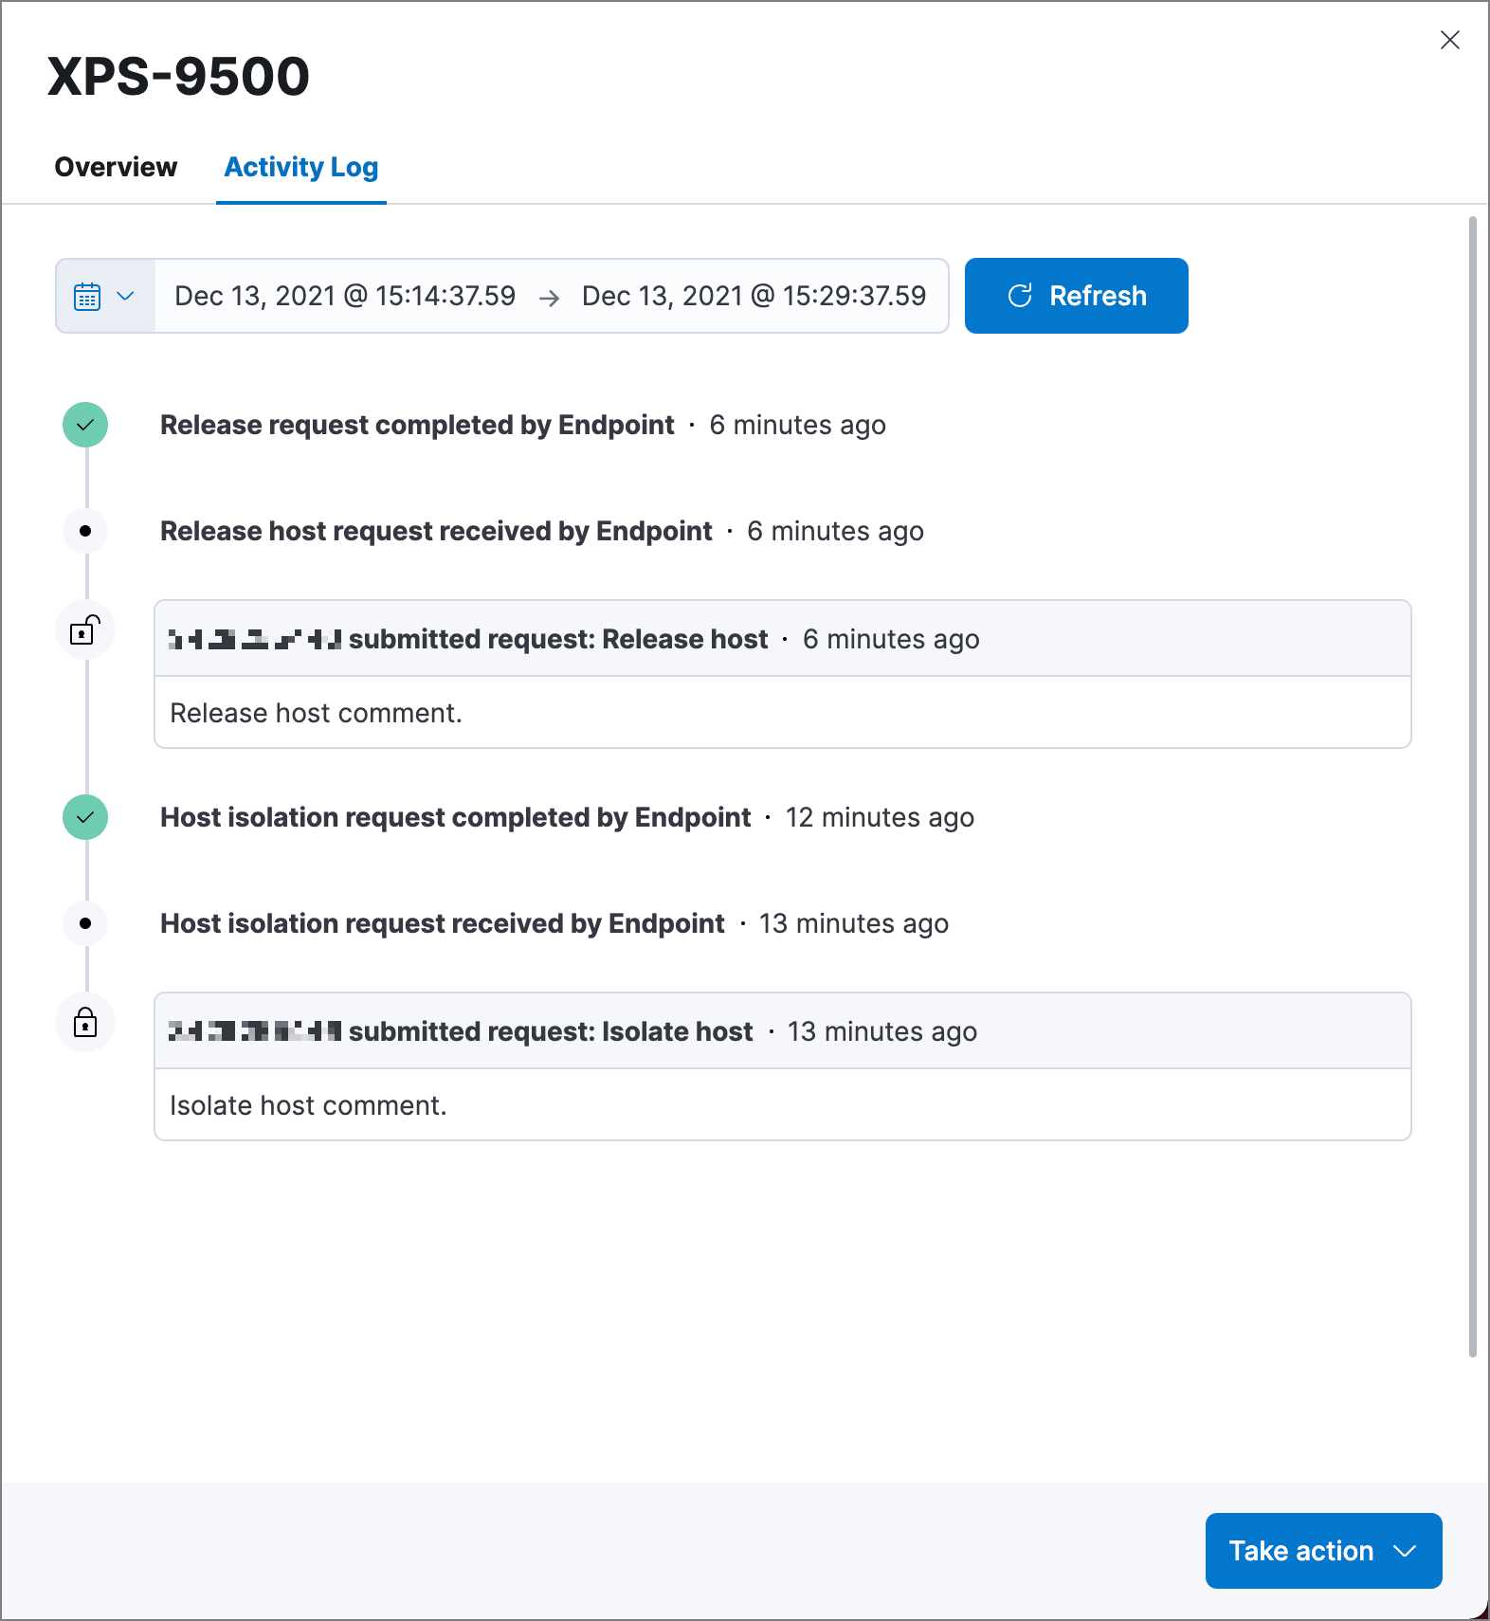The height and width of the screenshot is (1621, 1490).
Task: Close the XPS-9500 flyout panel
Action: (x=1450, y=41)
